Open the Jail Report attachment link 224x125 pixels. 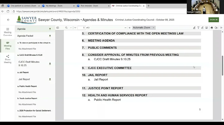(24, 79)
